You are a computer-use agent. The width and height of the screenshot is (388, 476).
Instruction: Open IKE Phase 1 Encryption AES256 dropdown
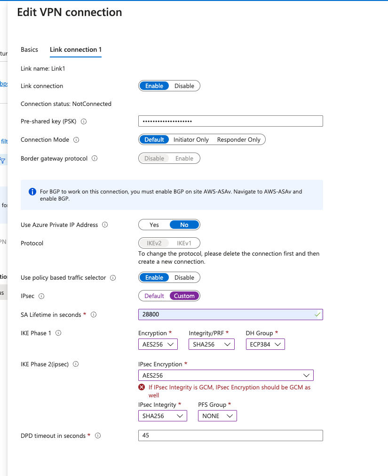coord(158,345)
